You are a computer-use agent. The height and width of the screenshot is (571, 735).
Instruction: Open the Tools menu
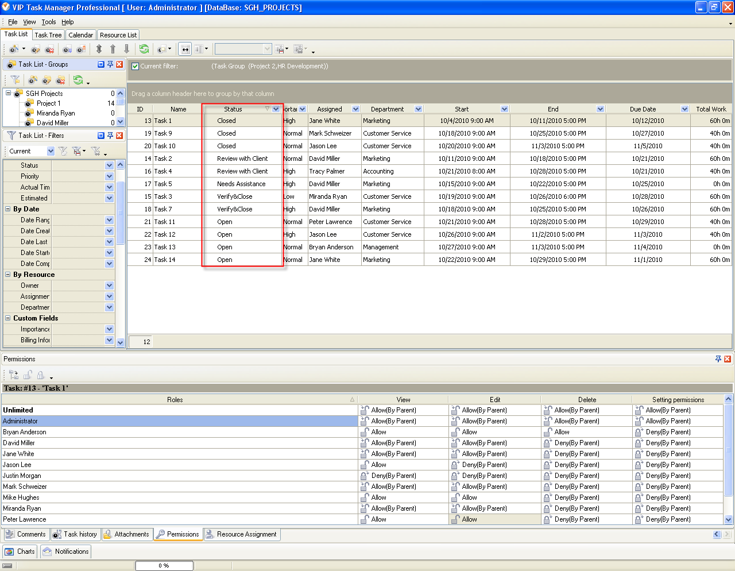pos(49,22)
